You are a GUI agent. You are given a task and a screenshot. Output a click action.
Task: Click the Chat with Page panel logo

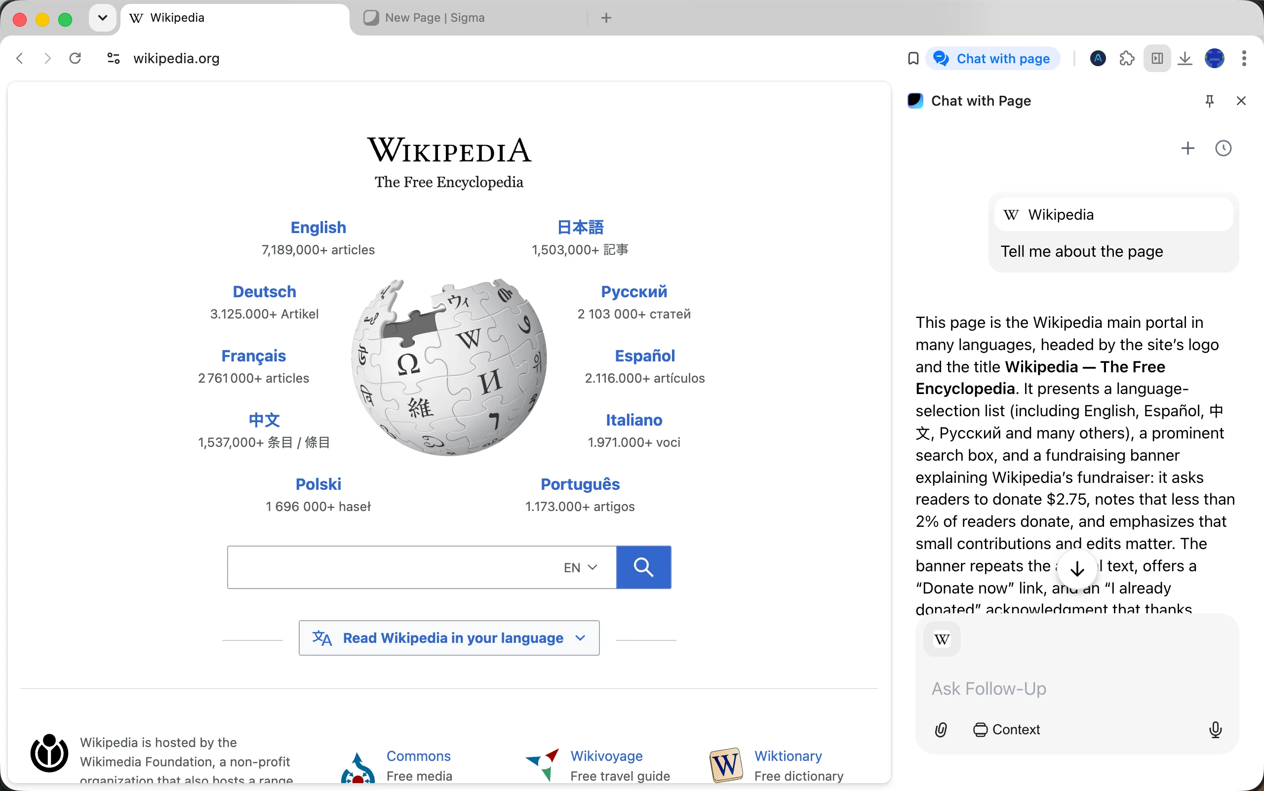915,100
